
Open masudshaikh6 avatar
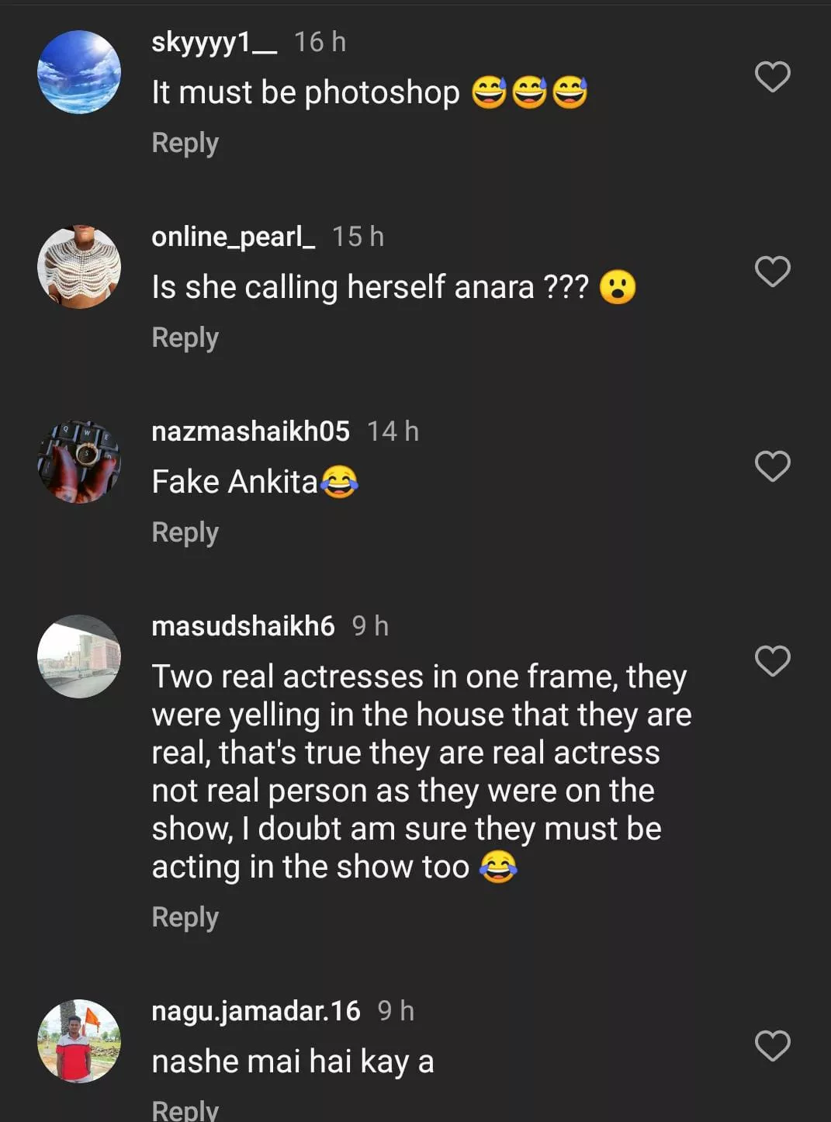click(79, 656)
